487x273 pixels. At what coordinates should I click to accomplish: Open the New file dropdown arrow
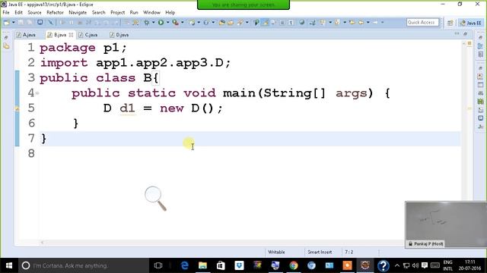coord(14,22)
